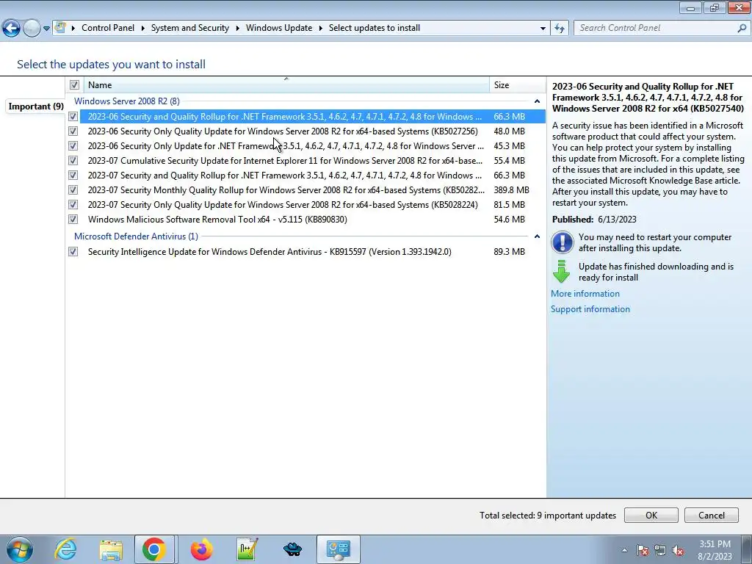Open the address bar history dropdown
The height and width of the screenshot is (564, 752).
click(x=543, y=29)
